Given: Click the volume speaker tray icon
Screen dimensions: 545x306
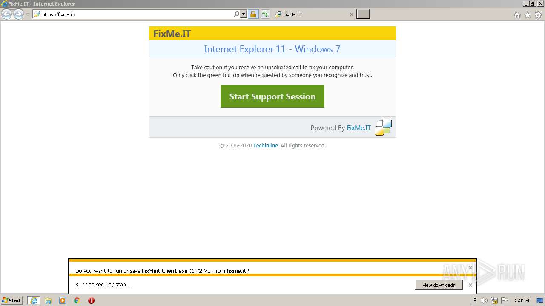Looking at the screenshot, I should pos(484,300).
